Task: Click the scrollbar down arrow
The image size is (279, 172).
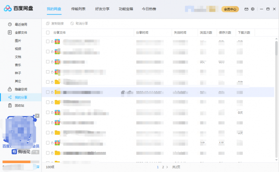Action: pos(276,160)
